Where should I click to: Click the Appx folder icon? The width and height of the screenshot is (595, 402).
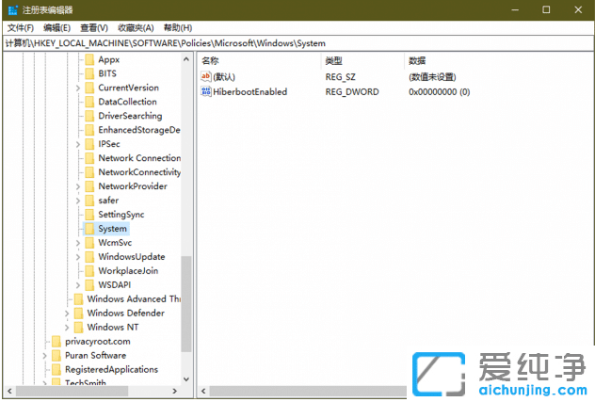89,59
